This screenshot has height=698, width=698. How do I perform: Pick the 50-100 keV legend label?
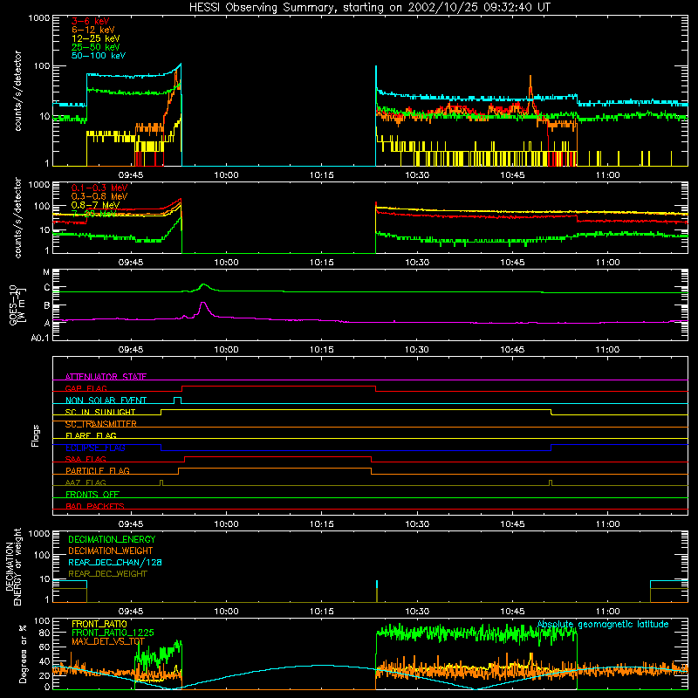(x=99, y=56)
